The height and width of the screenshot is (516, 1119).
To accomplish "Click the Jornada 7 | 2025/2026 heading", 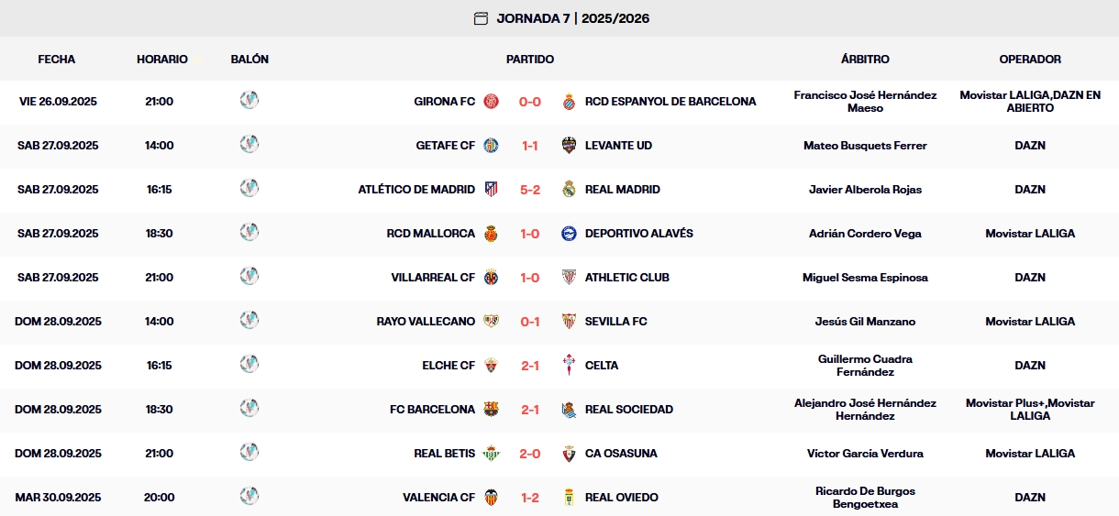I will 573,18.
